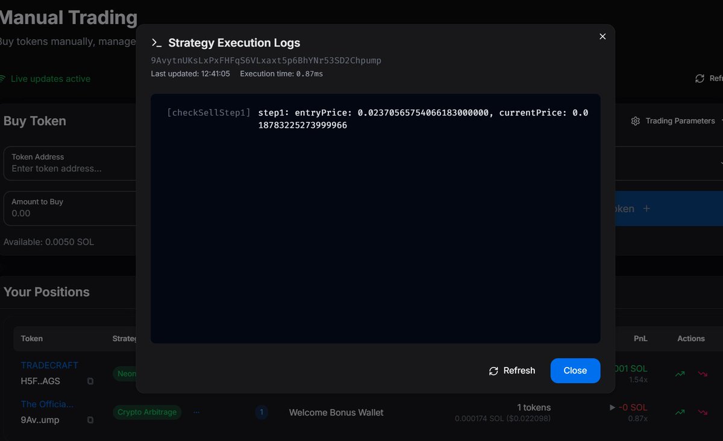Click the 1.54x multiplier for TRADECRAFT

click(638, 380)
